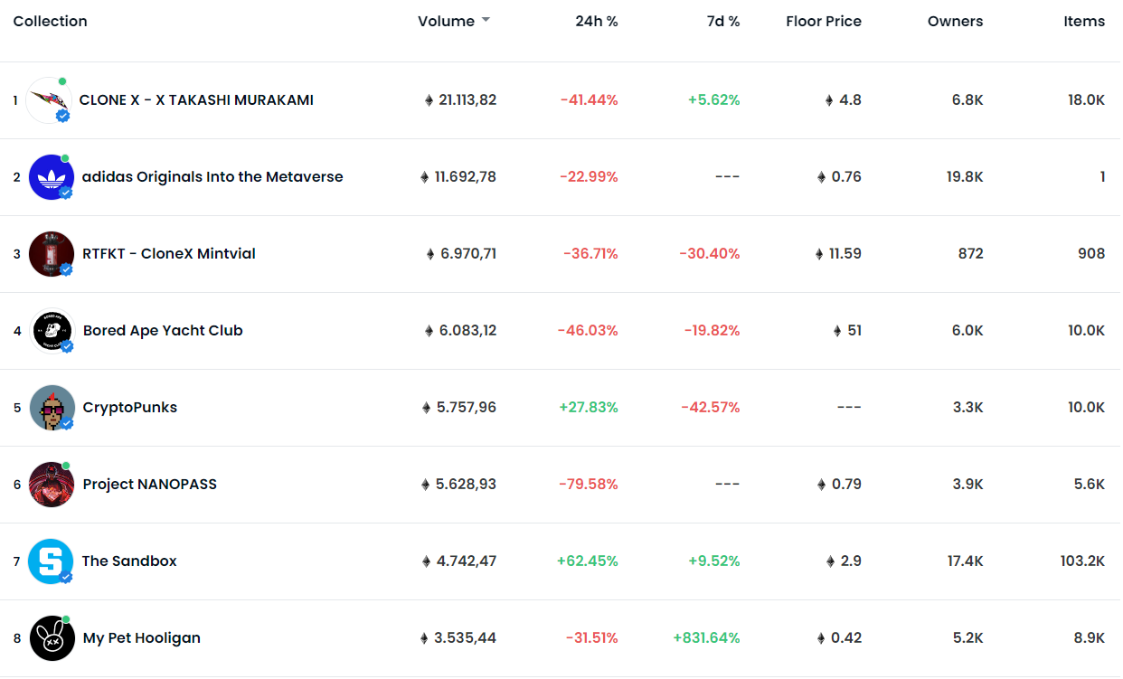Screen dimensions: 1123x679
Task: Sort by Volume using the dropdown arrow
Action: click(486, 21)
